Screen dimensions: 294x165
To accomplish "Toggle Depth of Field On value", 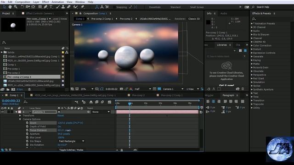I will 59,126.
